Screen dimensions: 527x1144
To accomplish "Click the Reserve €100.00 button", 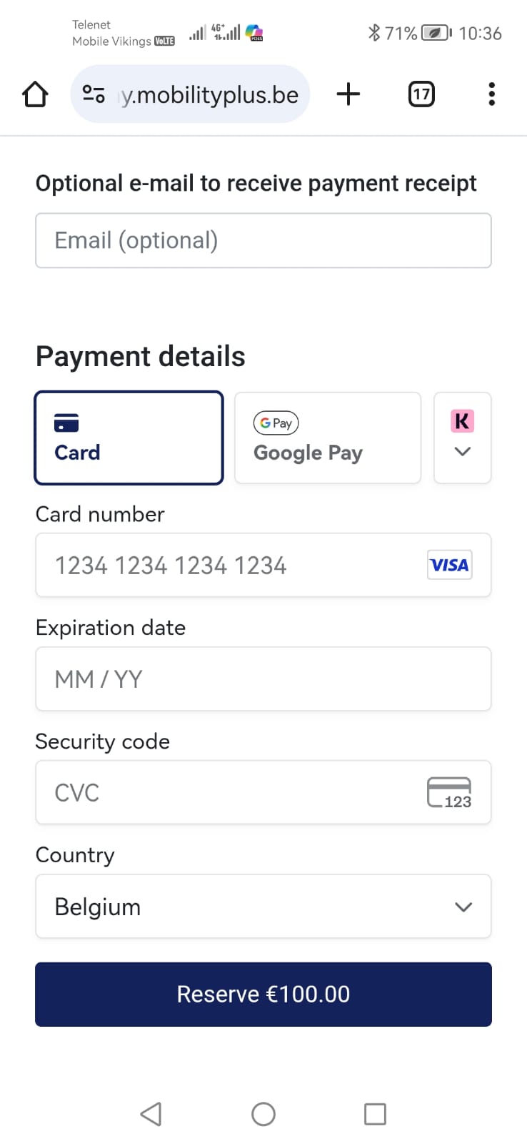I will pyautogui.click(x=263, y=994).
